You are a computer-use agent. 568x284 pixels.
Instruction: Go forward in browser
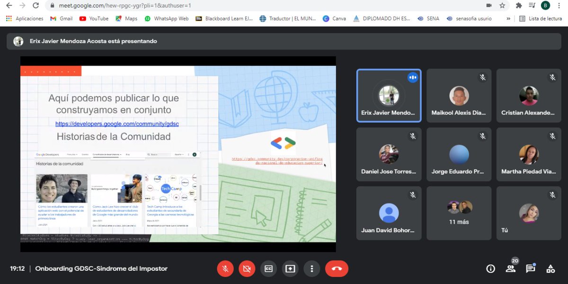tap(23, 6)
